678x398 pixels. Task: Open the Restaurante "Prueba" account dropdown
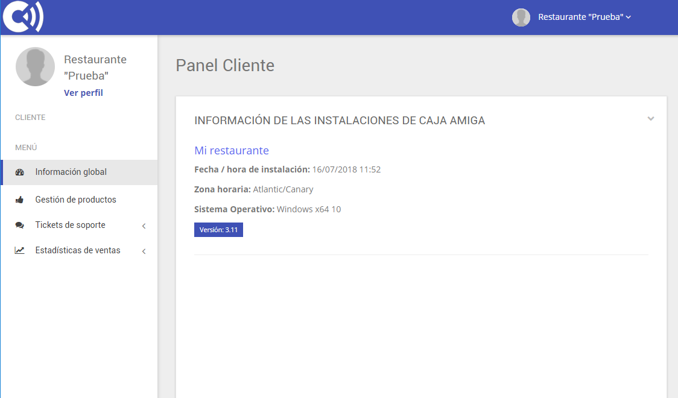(583, 17)
